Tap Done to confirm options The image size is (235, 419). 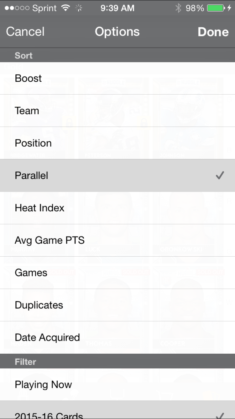coord(213,32)
